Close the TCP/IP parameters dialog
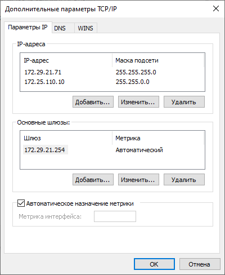 click(x=216, y=8)
